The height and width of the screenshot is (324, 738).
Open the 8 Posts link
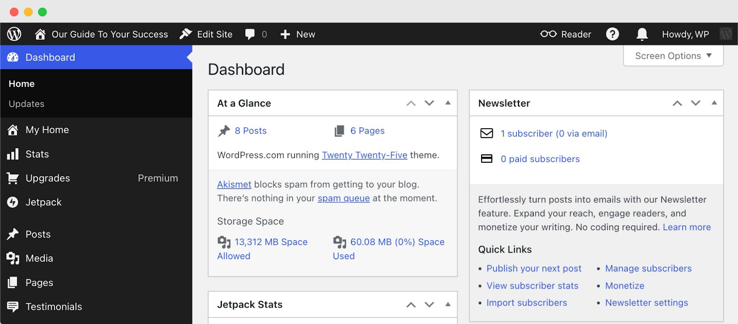pyautogui.click(x=250, y=131)
